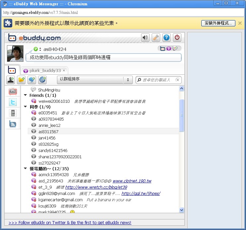
Task: Click the eBuddy.com logo
Action: coord(34,38)
